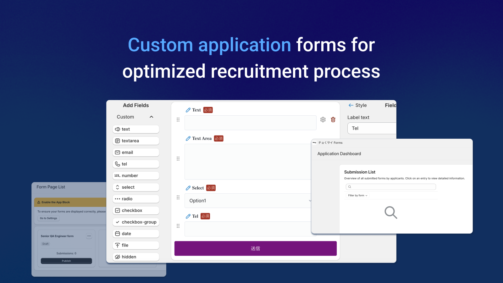Click the magnifier icon in the empty Submission List
Image resolution: width=503 pixels, height=283 pixels.
point(391,213)
